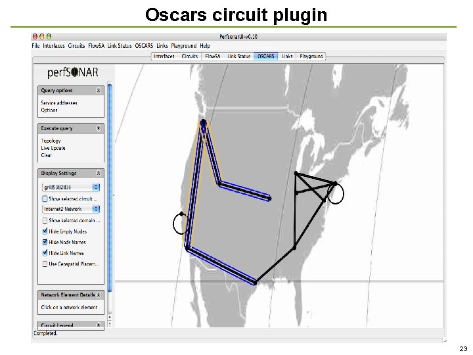Click Clear under Execute query
Screen dimensions: 473x355
click(x=46, y=155)
